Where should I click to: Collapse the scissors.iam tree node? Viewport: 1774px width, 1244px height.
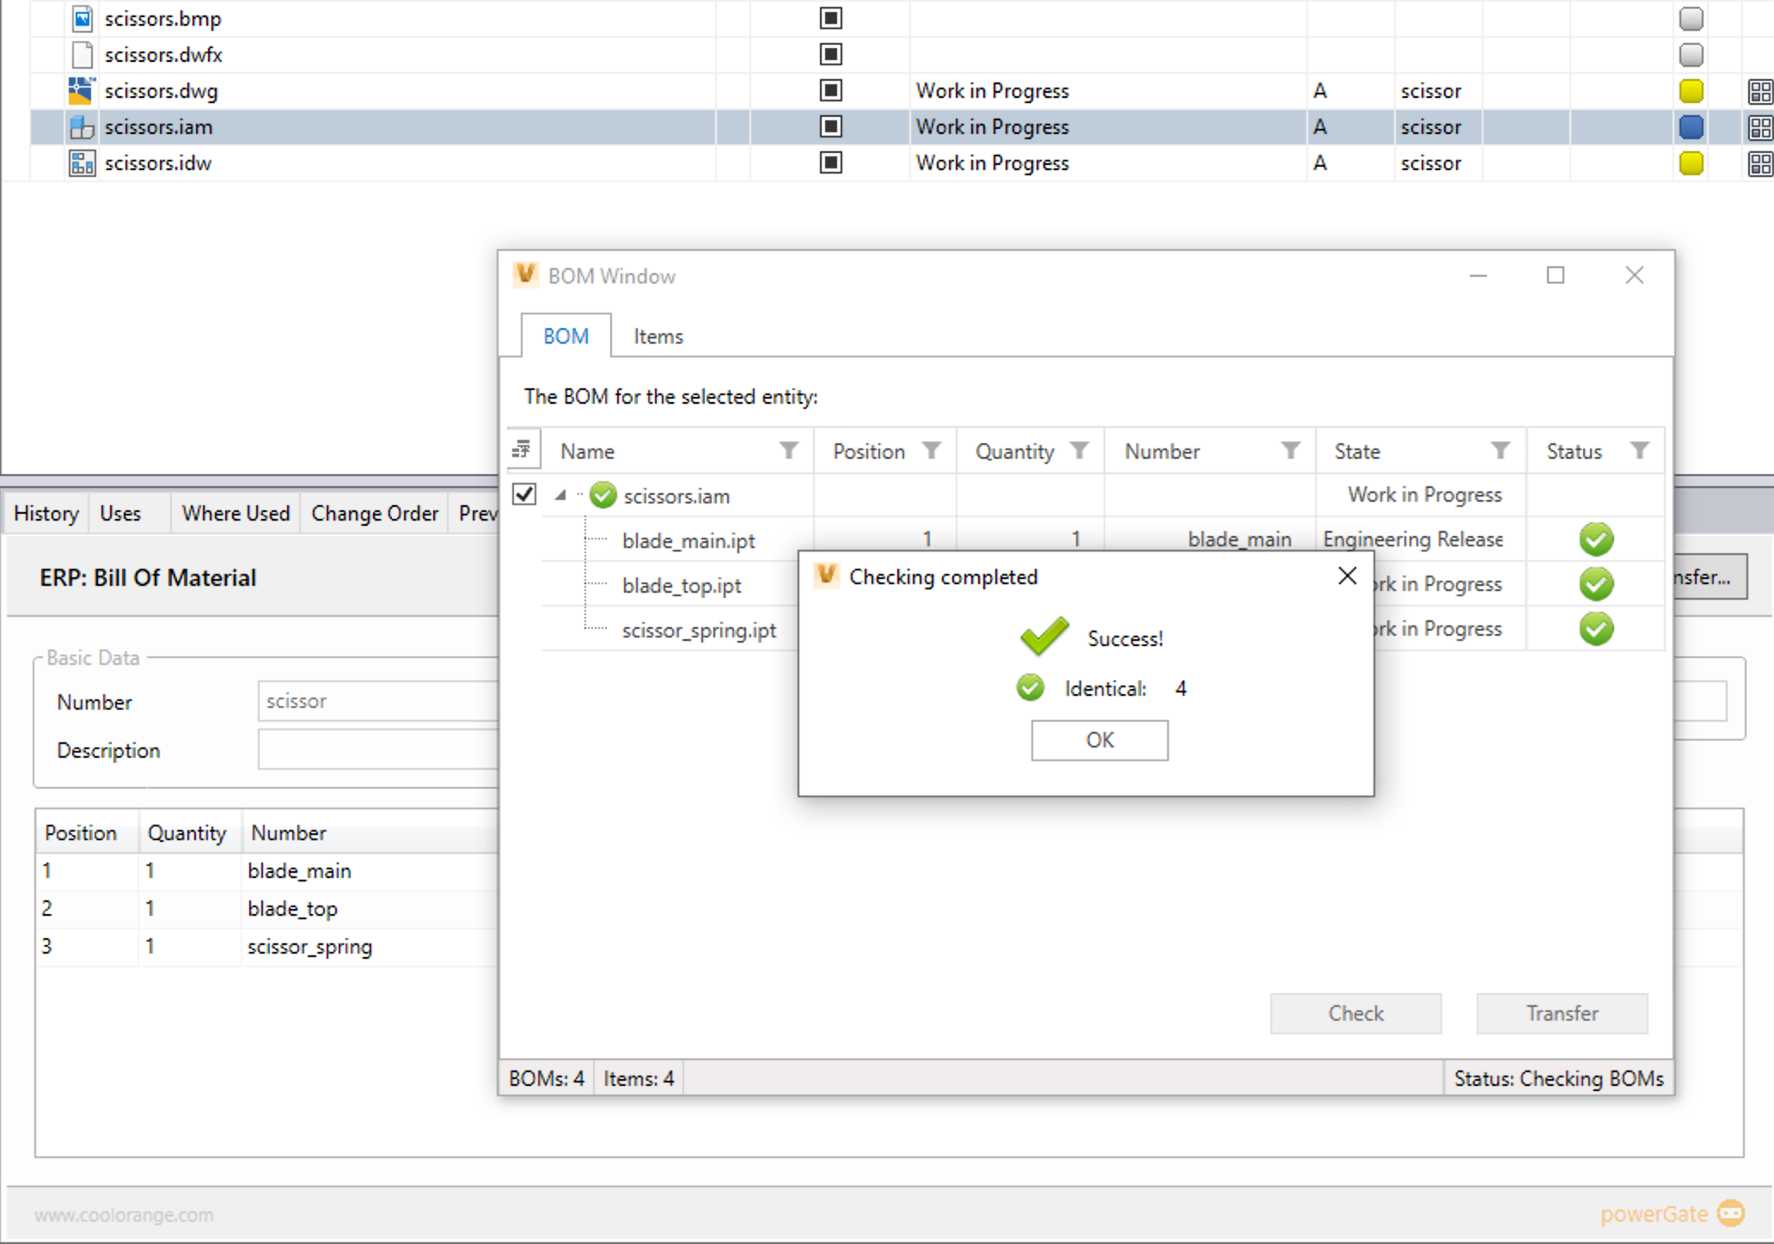click(560, 495)
